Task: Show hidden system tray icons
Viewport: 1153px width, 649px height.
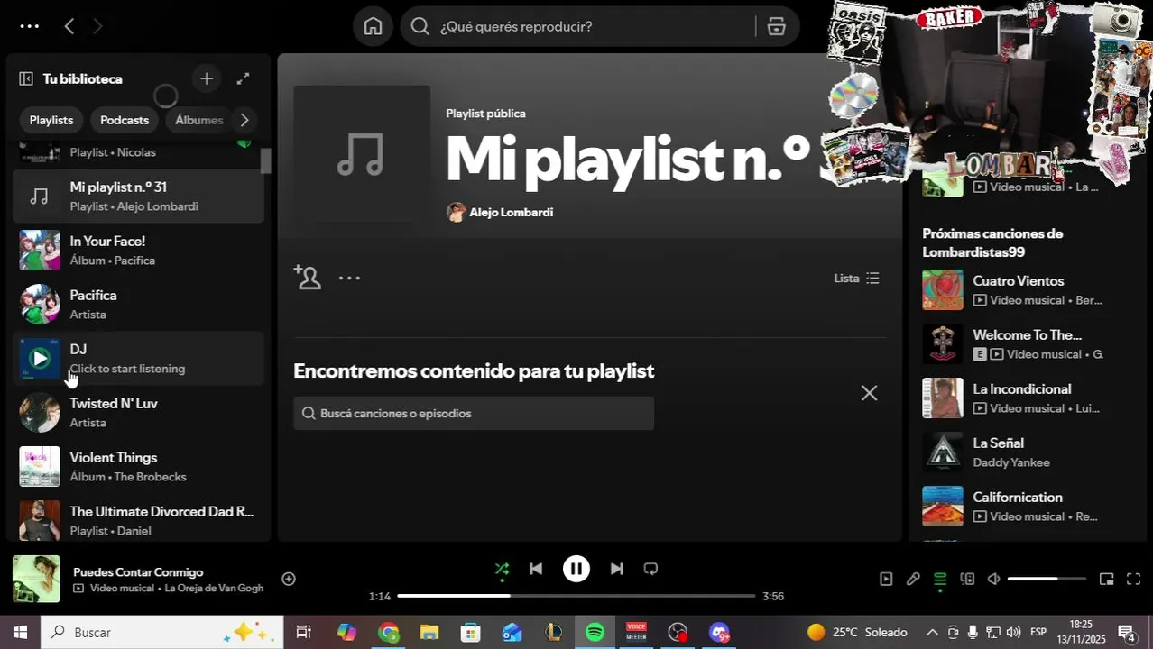Action: (932, 633)
